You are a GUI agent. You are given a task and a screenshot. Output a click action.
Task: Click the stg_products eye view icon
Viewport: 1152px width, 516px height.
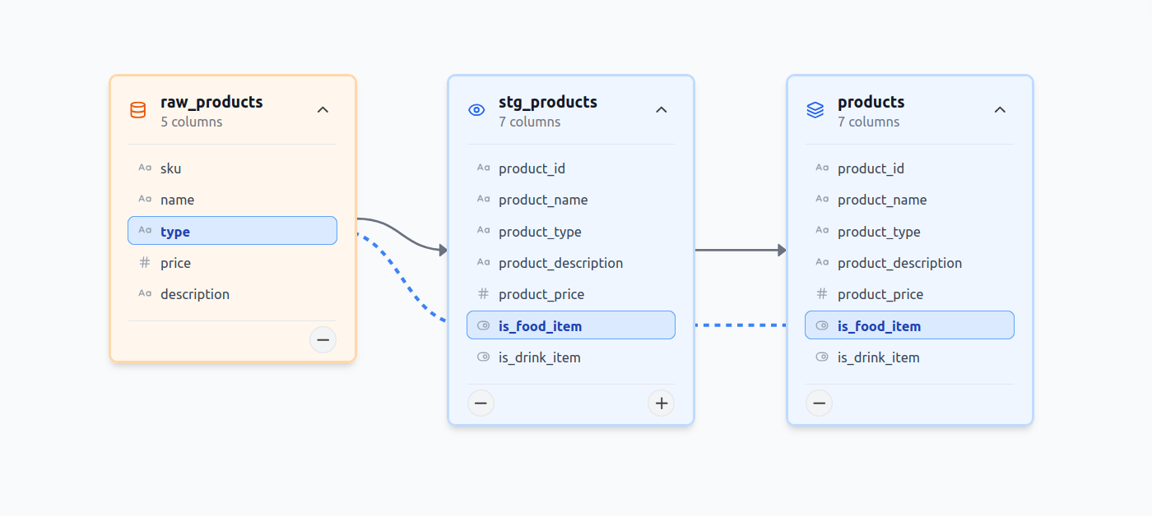click(x=476, y=110)
